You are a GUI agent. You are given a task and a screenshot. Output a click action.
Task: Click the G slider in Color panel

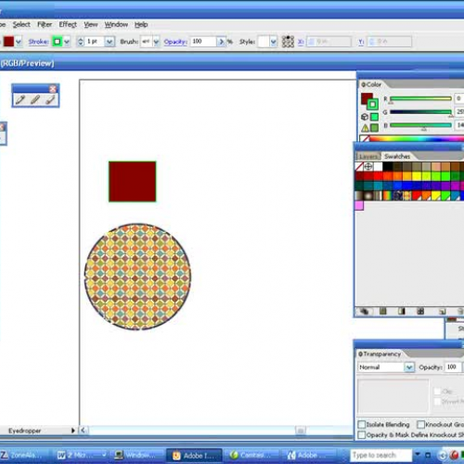[x=420, y=112]
